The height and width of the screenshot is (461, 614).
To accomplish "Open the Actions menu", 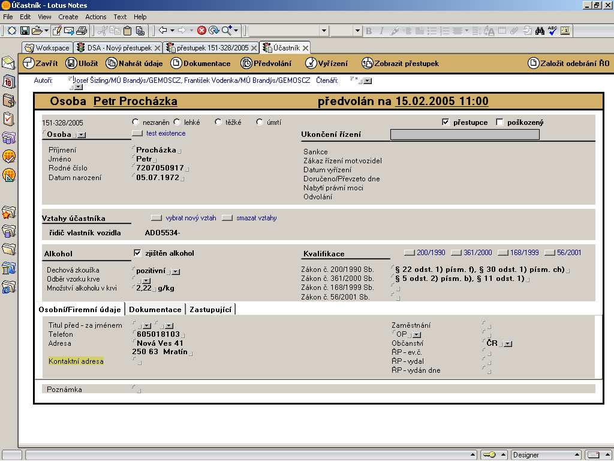I will (96, 17).
